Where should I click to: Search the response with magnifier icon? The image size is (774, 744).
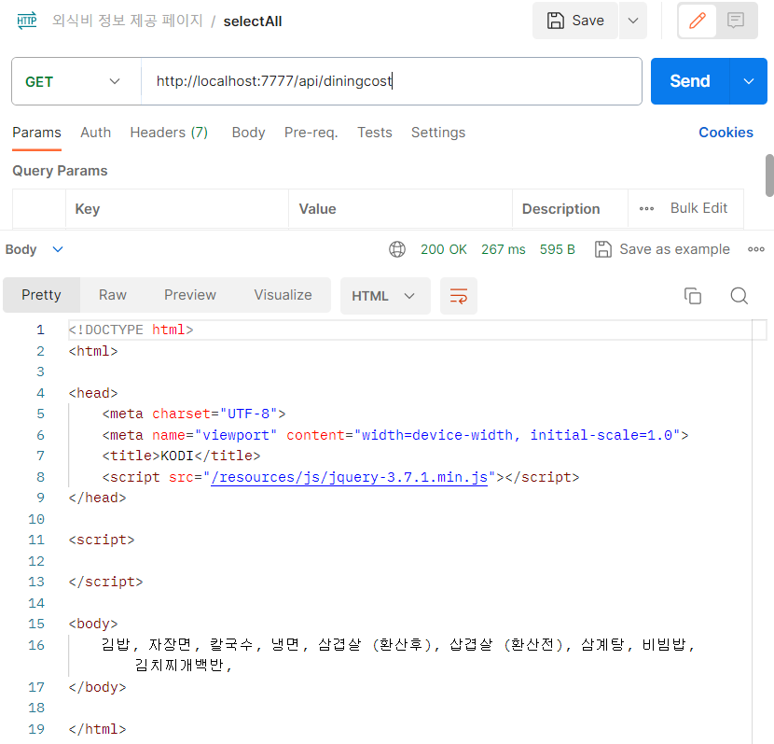point(739,296)
